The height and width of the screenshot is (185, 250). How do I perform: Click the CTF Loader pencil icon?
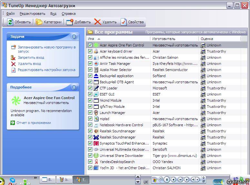tap(96, 88)
